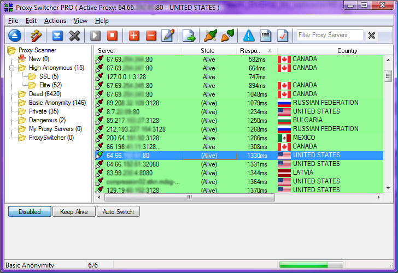Toggle the Keep Alive button
The width and height of the screenshot is (398, 273).
[74, 212]
